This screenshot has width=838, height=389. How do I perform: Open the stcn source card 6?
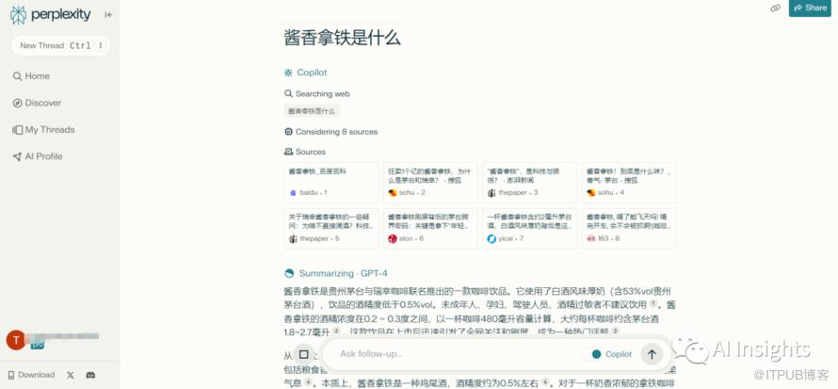(430, 229)
